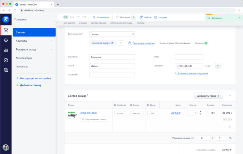243x154 pixels.
Task: Click the one-time discount rubles field
Action: click(x=204, y=138)
